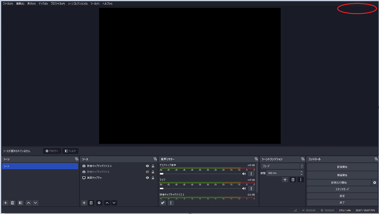The image size is (379, 214).
Task: Click 終了 to exit OBS
Action: point(342,203)
